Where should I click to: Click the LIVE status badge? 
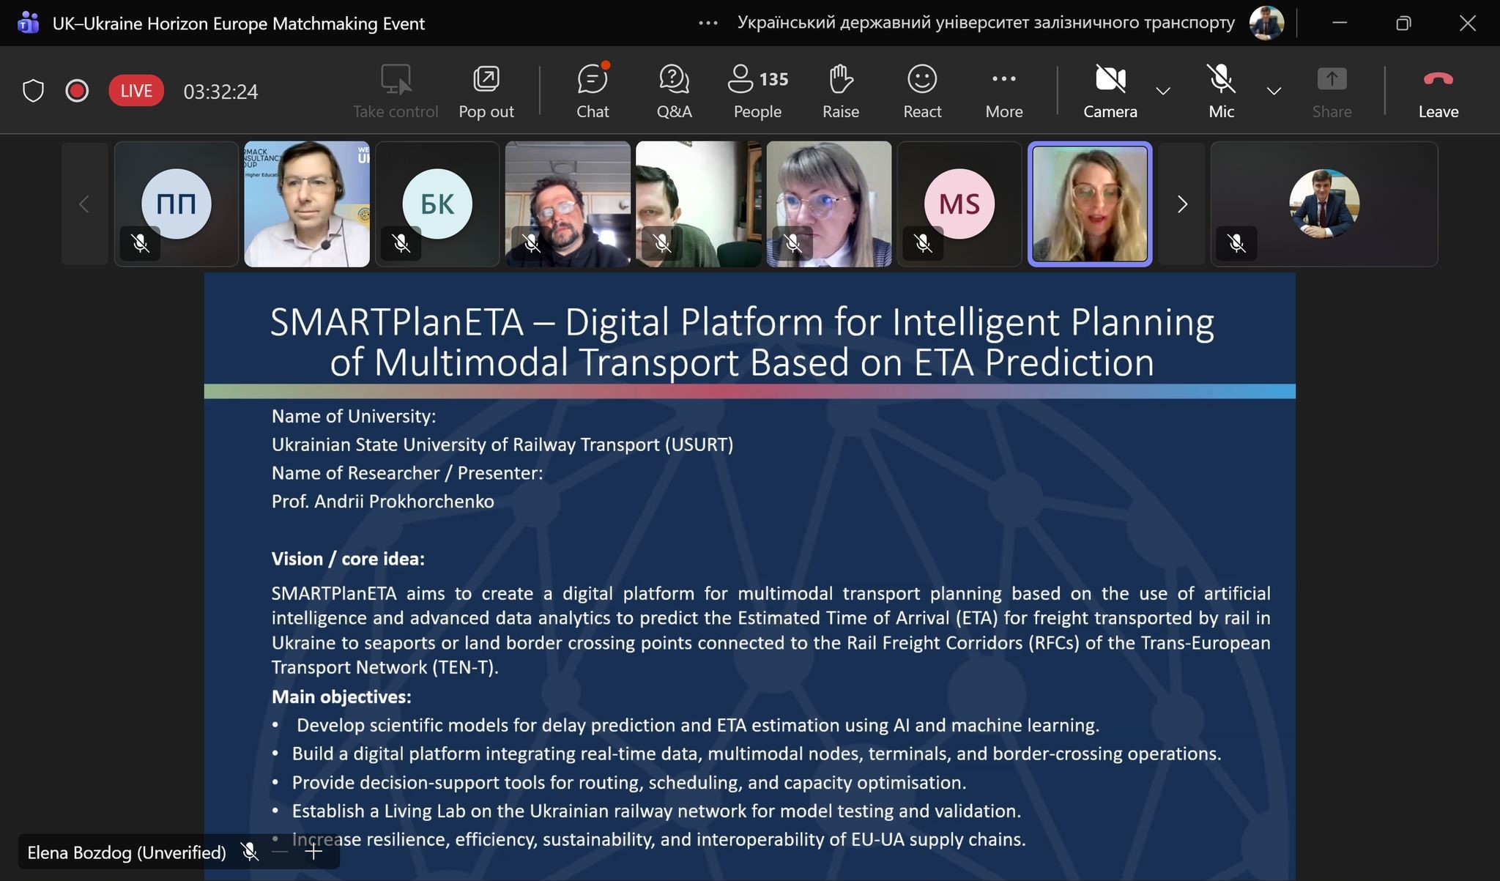[136, 91]
